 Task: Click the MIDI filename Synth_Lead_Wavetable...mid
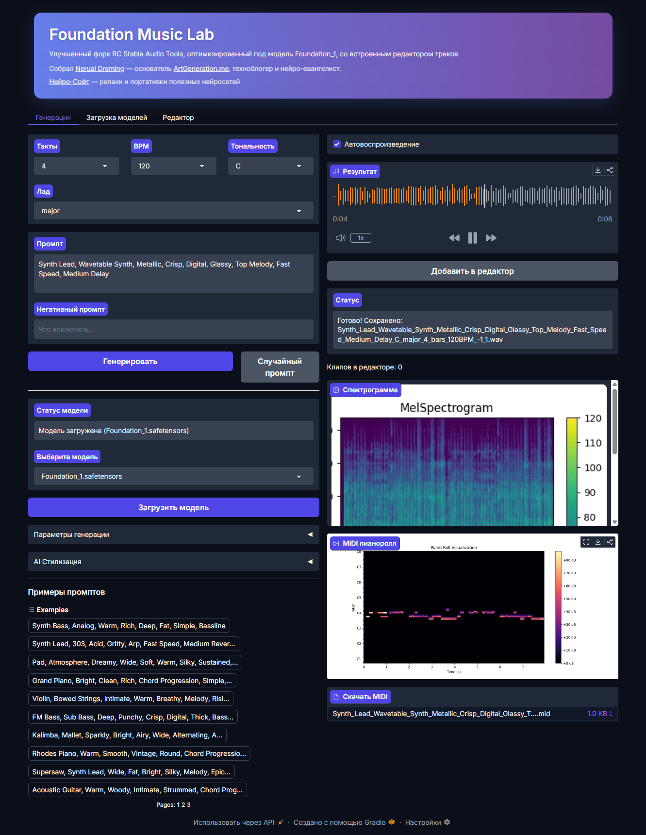(x=442, y=714)
